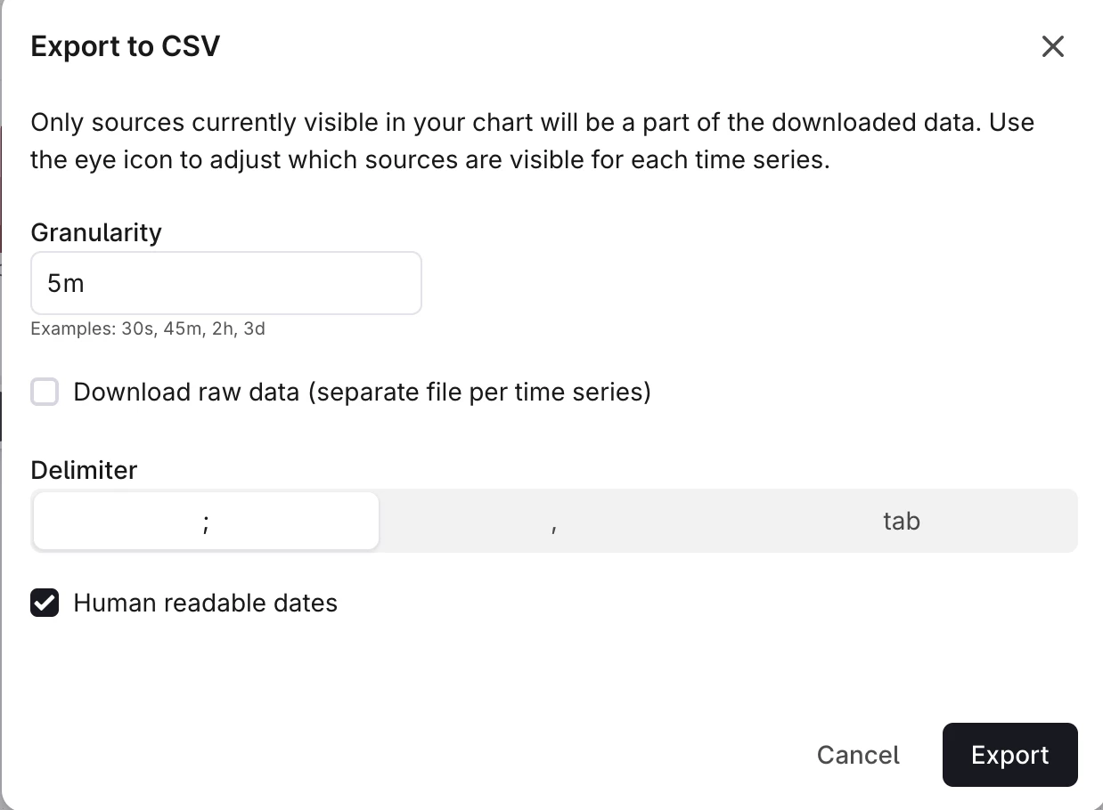Screen dimensions: 1103x810
Task: Click the Export button
Action: (x=1009, y=755)
